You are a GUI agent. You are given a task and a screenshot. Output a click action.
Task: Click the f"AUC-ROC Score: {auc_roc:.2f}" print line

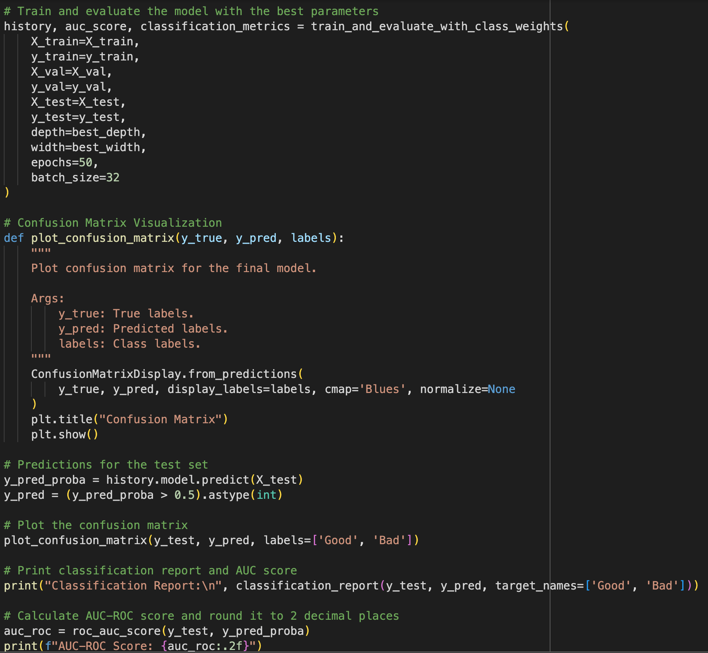point(133,646)
